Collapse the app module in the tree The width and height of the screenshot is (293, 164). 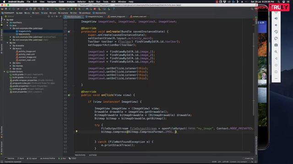click(5, 20)
